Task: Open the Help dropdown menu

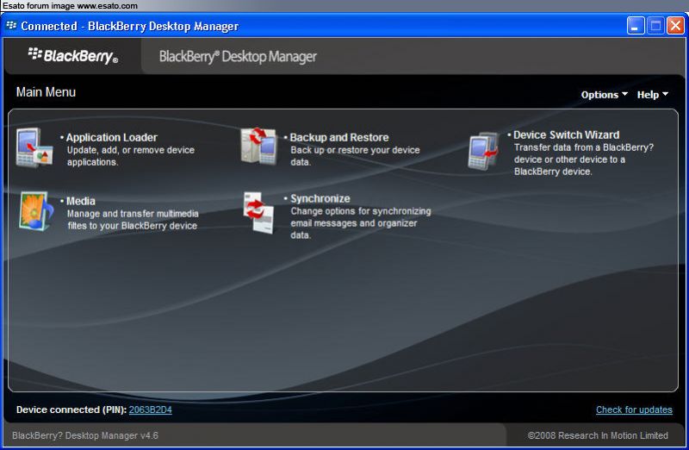Action: point(652,95)
